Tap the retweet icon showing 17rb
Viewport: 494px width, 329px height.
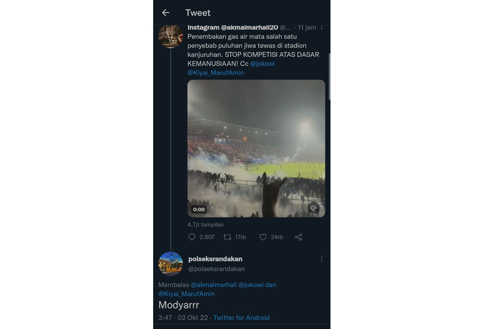pos(227,237)
